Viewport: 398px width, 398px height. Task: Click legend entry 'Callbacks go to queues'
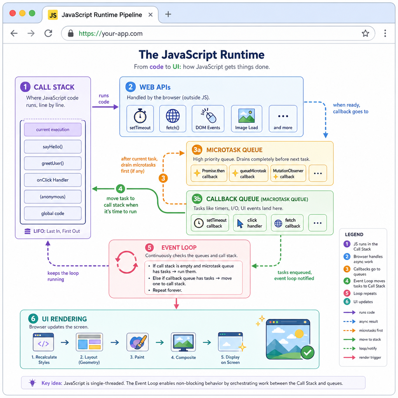point(362,271)
